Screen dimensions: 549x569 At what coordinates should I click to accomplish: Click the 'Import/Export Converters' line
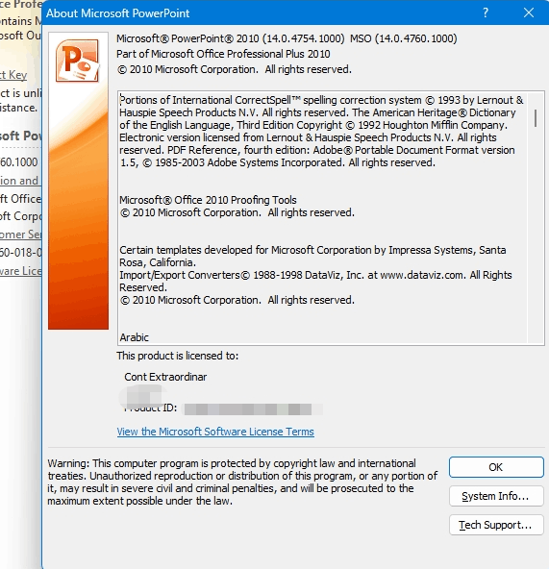(315, 275)
